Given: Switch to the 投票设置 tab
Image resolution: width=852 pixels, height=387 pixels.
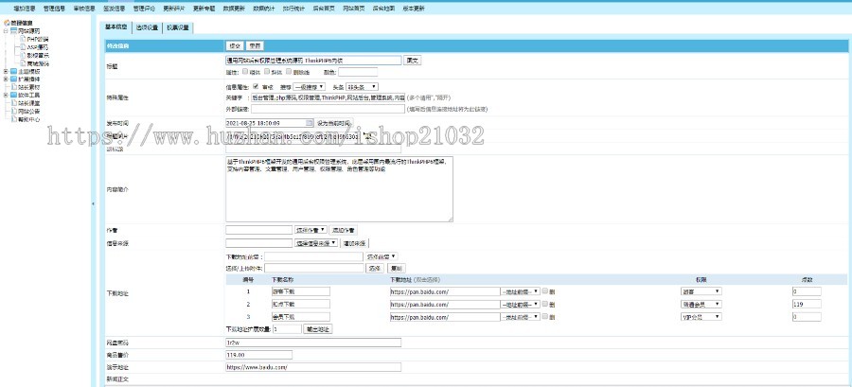Looking at the screenshot, I should click(x=178, y=27).
